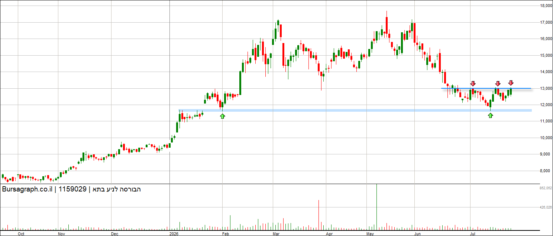Click the late-March volume spike bar
Viewport: 553px width, 236px height.
pos(319,215)
